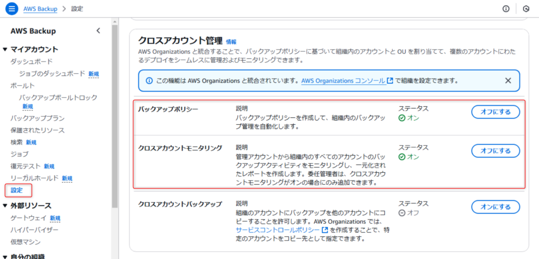The height and width of the screenshot is (259, 539).
Task: Turn off バックアップポリシー with オフにする
Action: click(495, 112)
